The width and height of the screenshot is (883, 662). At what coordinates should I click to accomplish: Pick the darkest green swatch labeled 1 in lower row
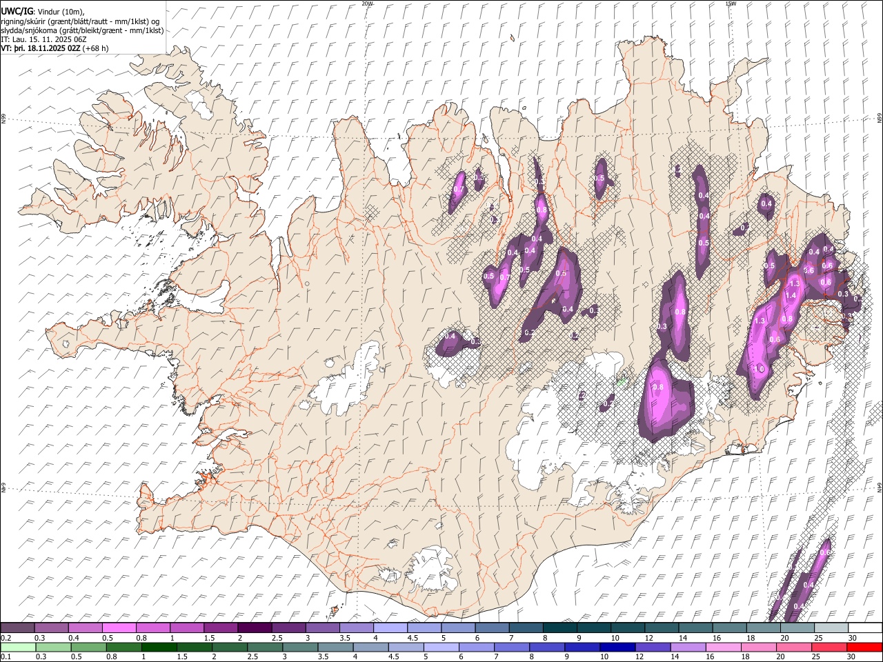point(159,647)
